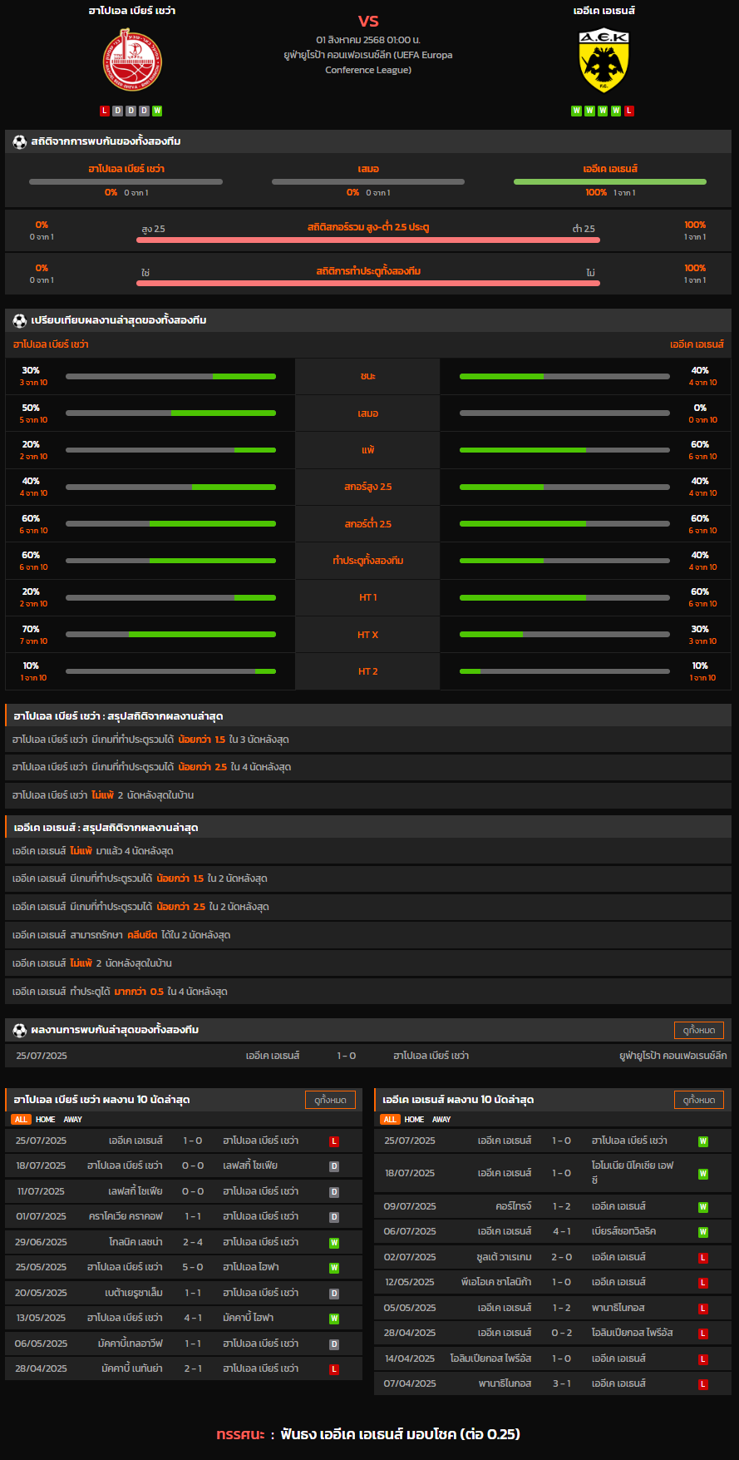Click the Hapoel Beer Sheva team logo
Viewport: 739px width, 1460px height.
[132, 60]
